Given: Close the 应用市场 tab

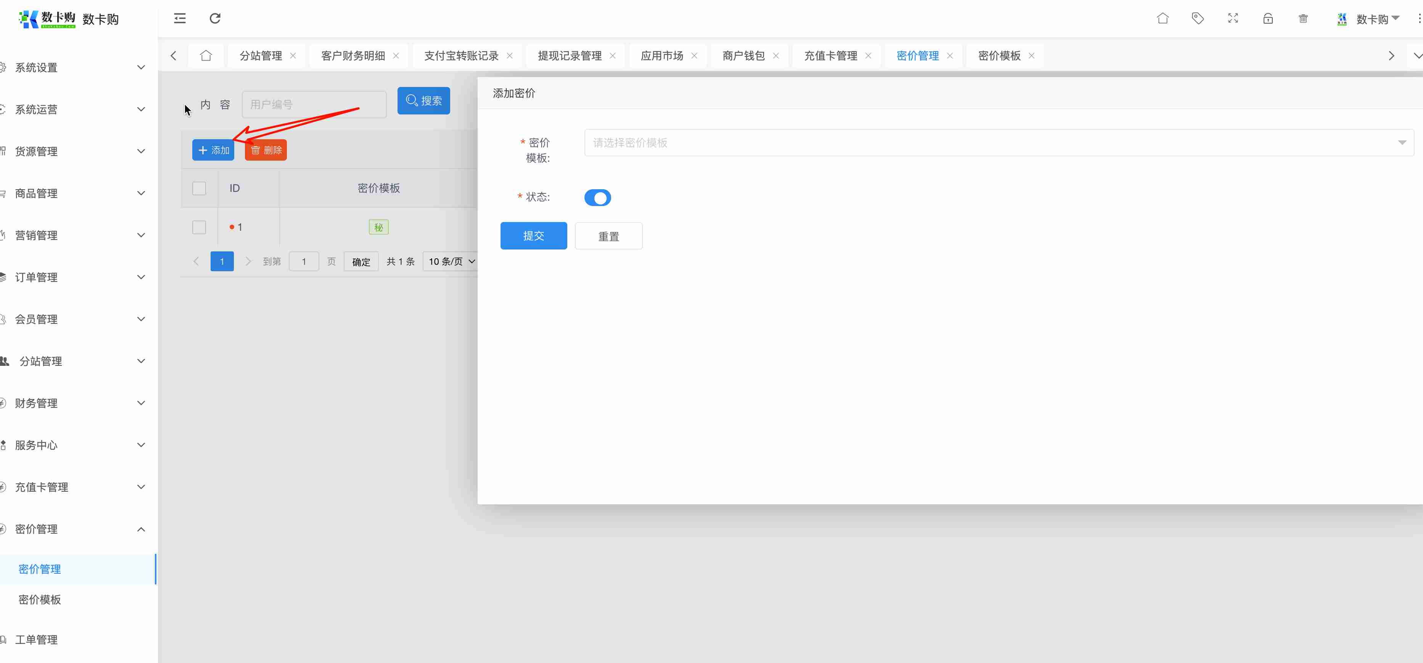Looking at the screenshot, I should click(x=694, y=56).
